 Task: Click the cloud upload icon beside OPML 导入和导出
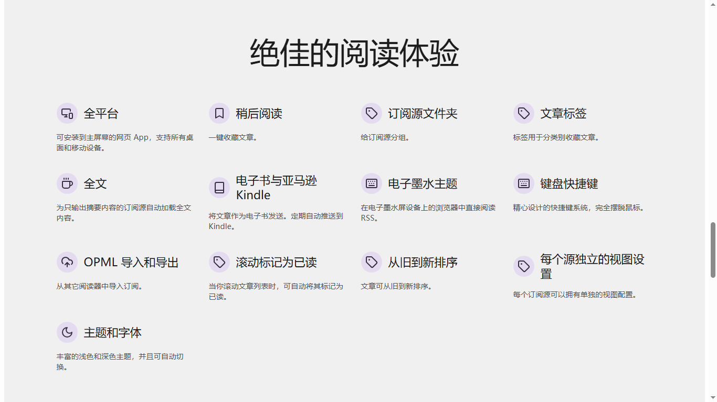pos(67,262)
